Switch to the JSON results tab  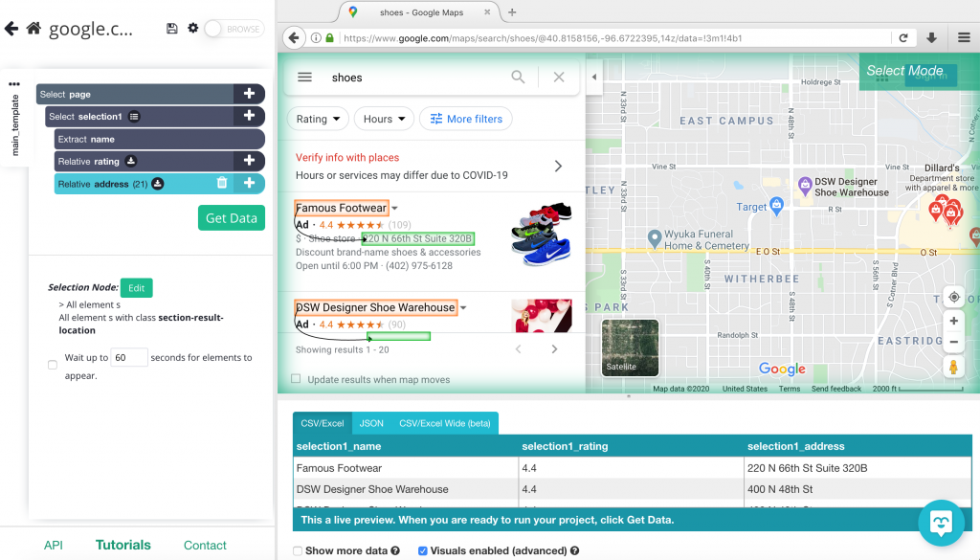pyautogui.click(x=371, y=422)
